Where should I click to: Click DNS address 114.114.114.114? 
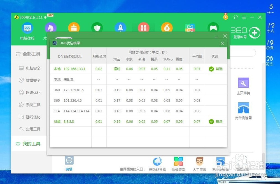click(x=76, y=111)
